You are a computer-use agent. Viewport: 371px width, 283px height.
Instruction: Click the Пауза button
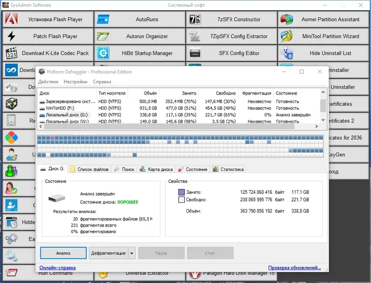coord(161,253)
